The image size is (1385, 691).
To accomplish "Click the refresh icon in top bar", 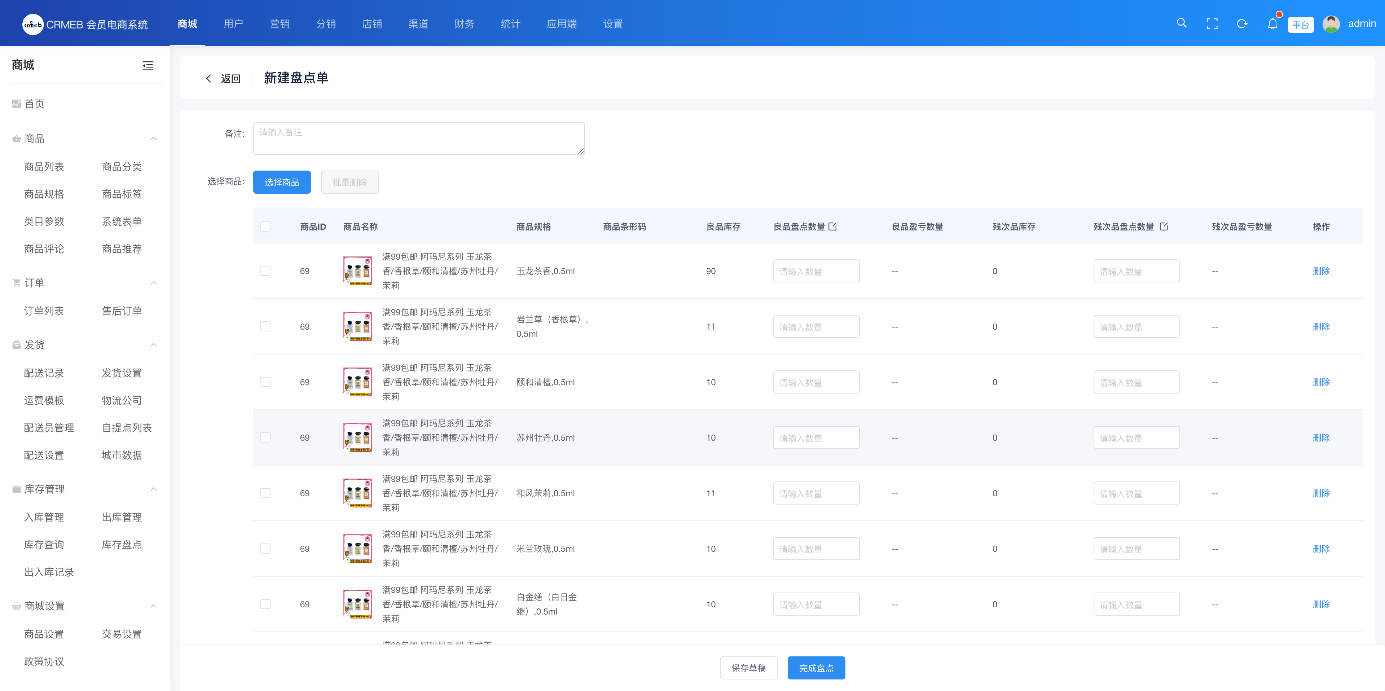I will coord(1242,24).
